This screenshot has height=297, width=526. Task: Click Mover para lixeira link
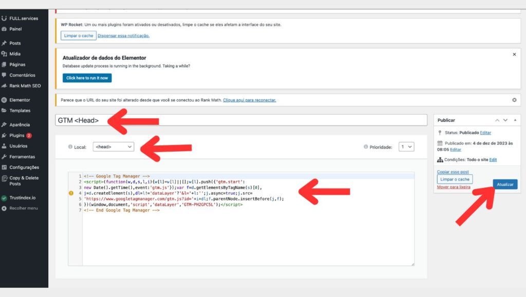point(454,187)
